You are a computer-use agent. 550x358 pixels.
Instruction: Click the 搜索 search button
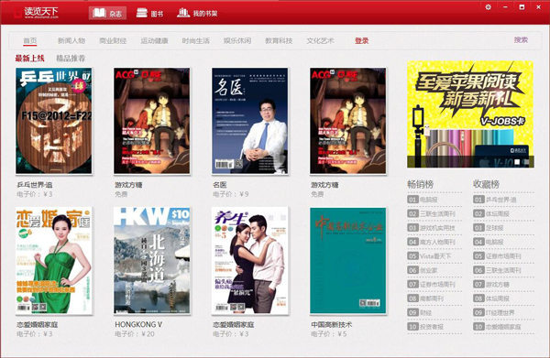(x=521, y=40)
